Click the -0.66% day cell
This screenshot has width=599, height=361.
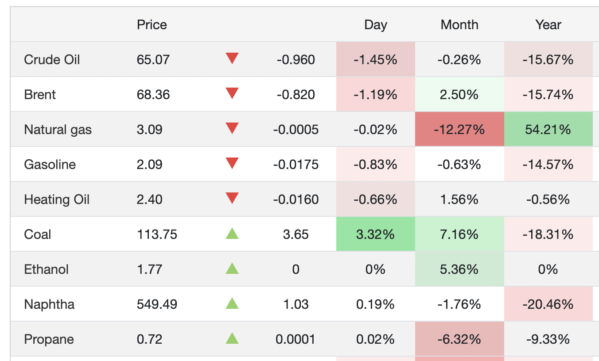click(375, 199)
